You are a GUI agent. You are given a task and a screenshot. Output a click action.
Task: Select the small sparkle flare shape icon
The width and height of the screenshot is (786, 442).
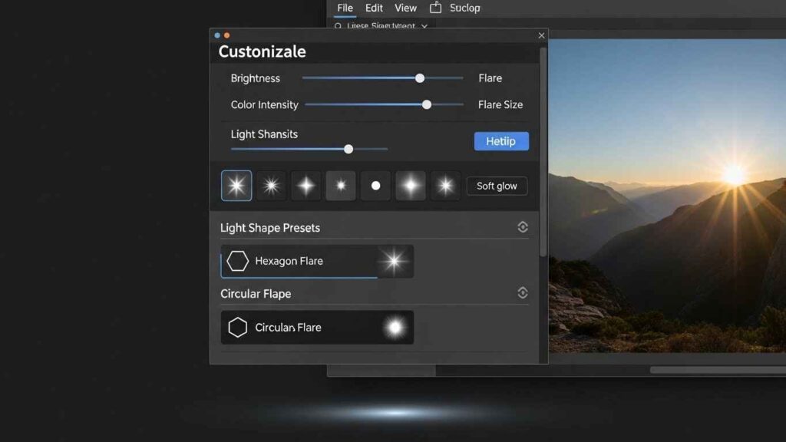pos(340,185)
